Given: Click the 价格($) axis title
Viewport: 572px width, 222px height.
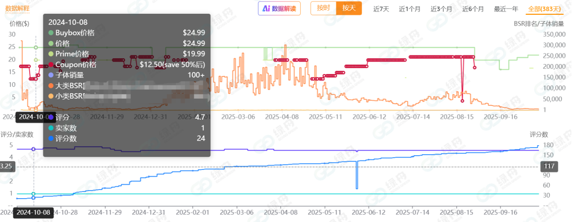Looking at the screenshot, I should pyautogui.click(x=20, y=24).
